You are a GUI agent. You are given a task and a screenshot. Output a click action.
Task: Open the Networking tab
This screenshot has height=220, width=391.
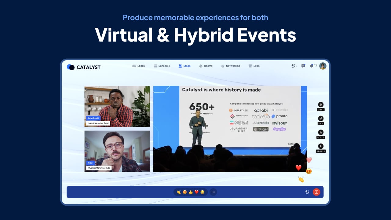231,66
